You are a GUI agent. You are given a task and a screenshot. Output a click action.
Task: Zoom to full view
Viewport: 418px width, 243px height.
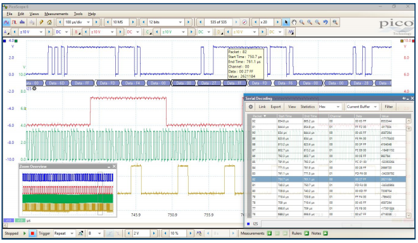click(x=335, y=22)
